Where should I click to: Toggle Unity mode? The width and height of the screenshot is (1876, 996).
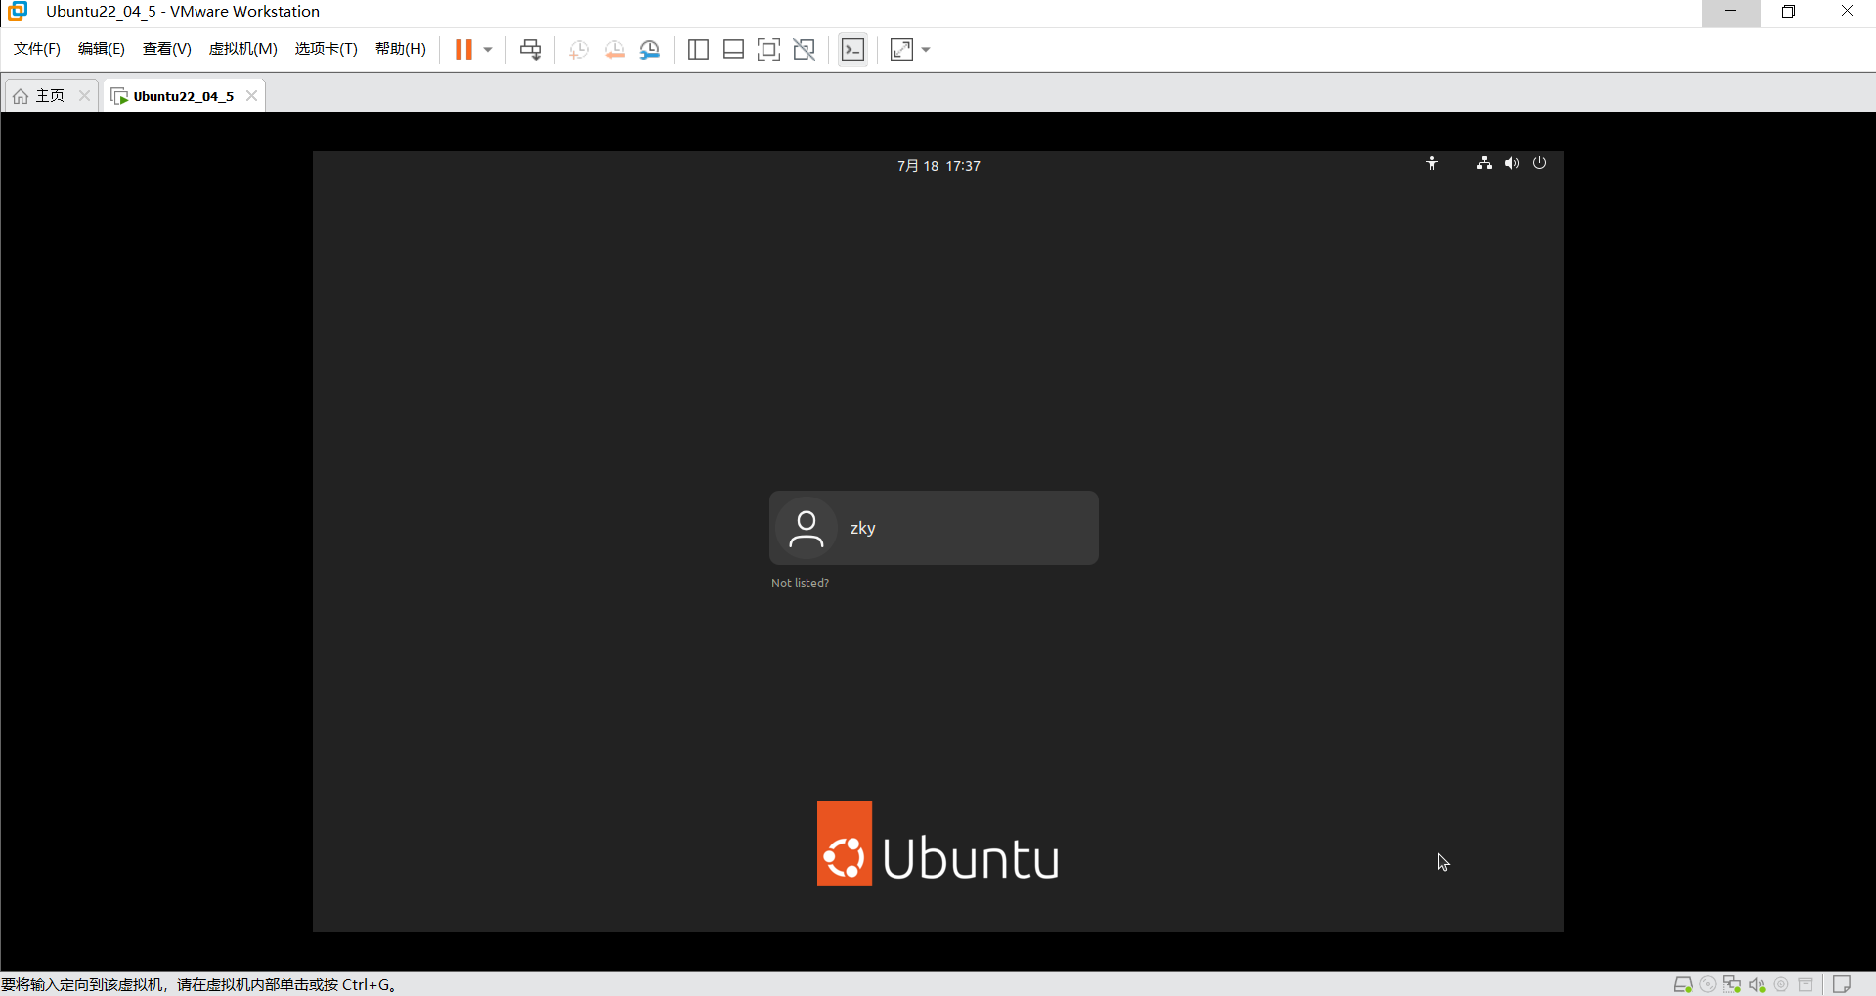pyautogui.click(x=804, y=49)
